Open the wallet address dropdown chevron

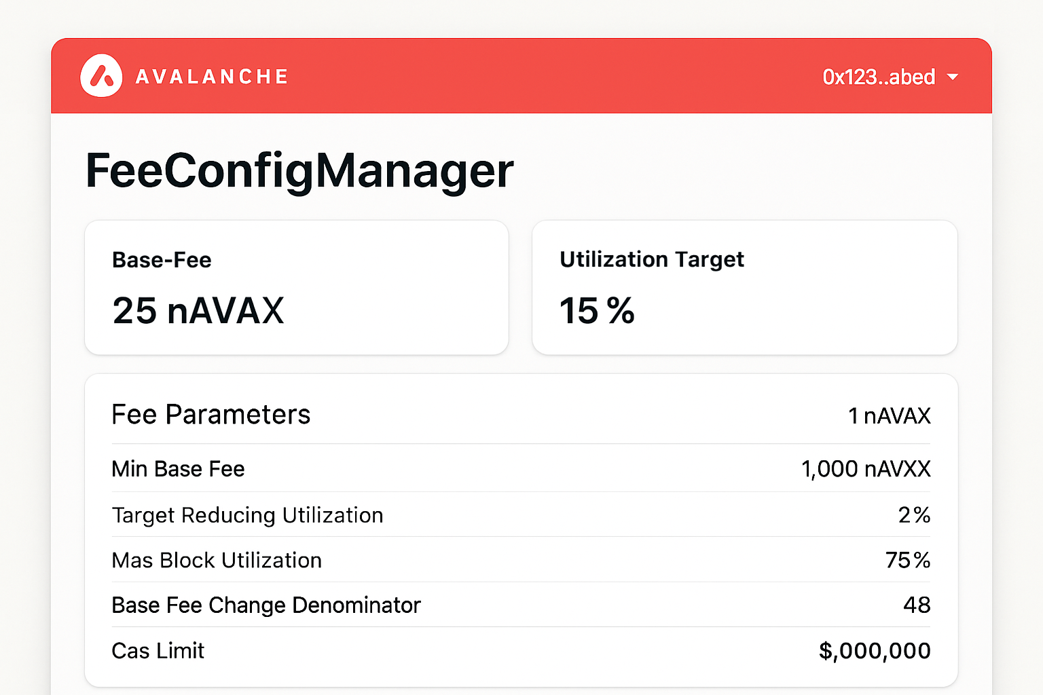[955, 77]
